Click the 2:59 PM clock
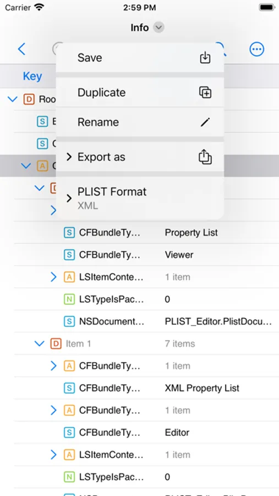The width and height of the screenshot is (279, 496). pyautogui.click(x=139, y=8)
